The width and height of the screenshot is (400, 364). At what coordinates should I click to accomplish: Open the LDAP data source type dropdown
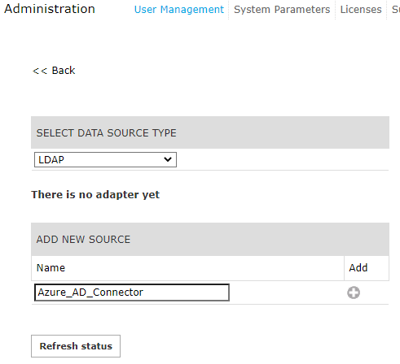coord(105,159)
